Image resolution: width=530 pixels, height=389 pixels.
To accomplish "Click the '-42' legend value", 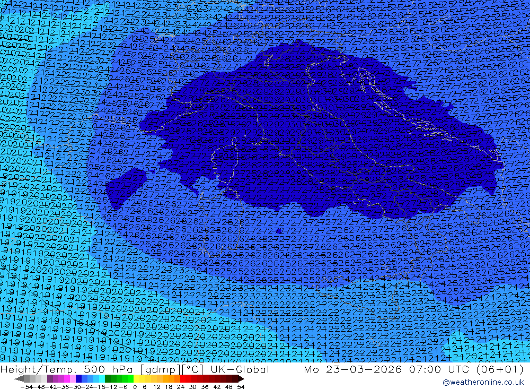I will (x=51, y=387).
